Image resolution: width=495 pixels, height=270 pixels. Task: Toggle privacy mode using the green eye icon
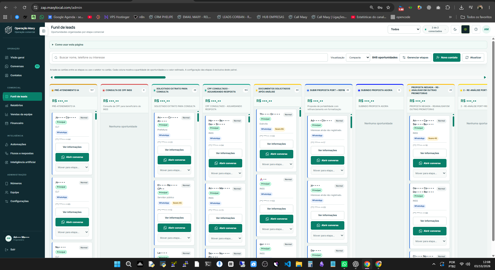465,29
